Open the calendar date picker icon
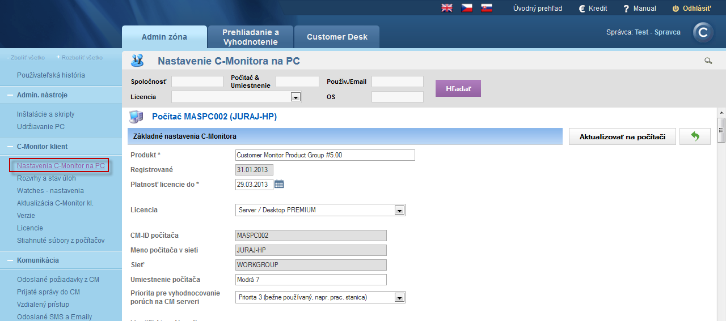Viewport: 726px width, 321px height. pos(279,184)
